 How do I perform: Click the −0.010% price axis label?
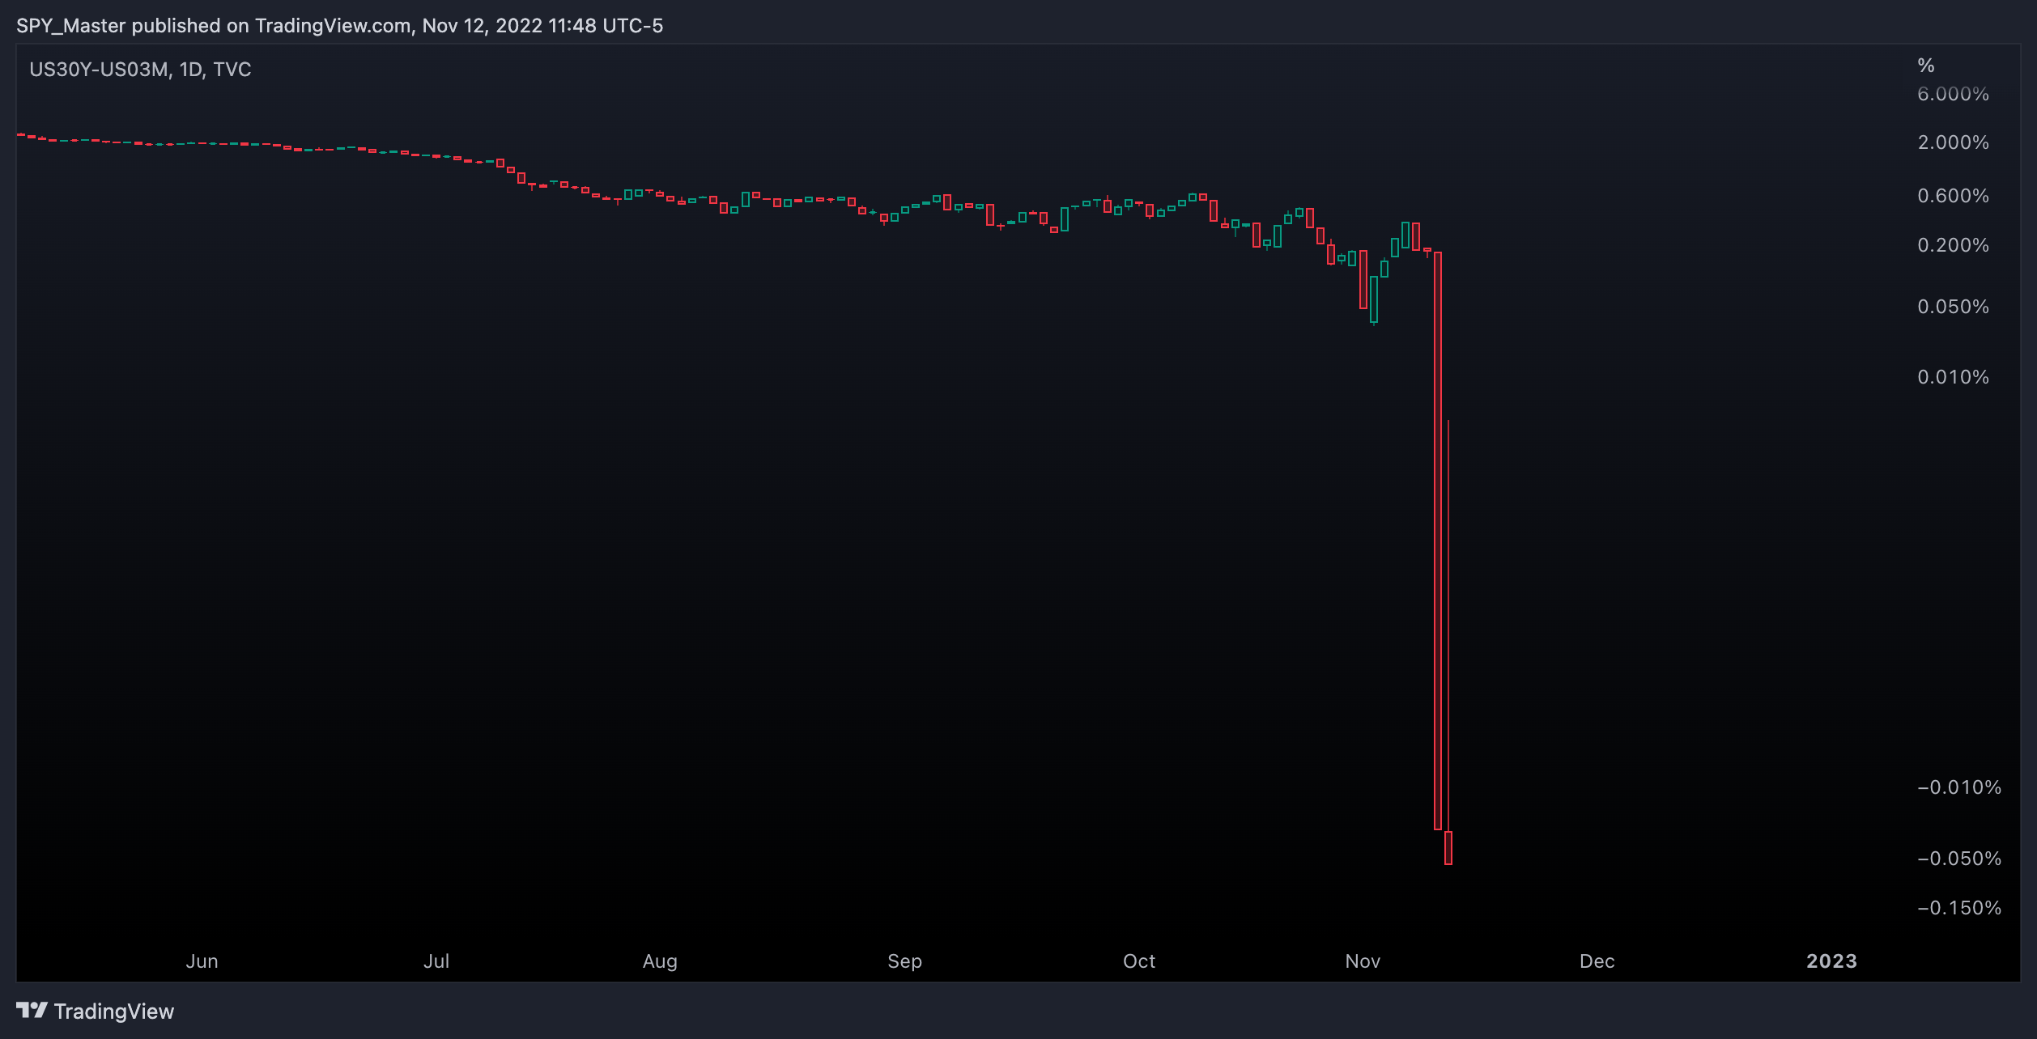[1959, 787]
